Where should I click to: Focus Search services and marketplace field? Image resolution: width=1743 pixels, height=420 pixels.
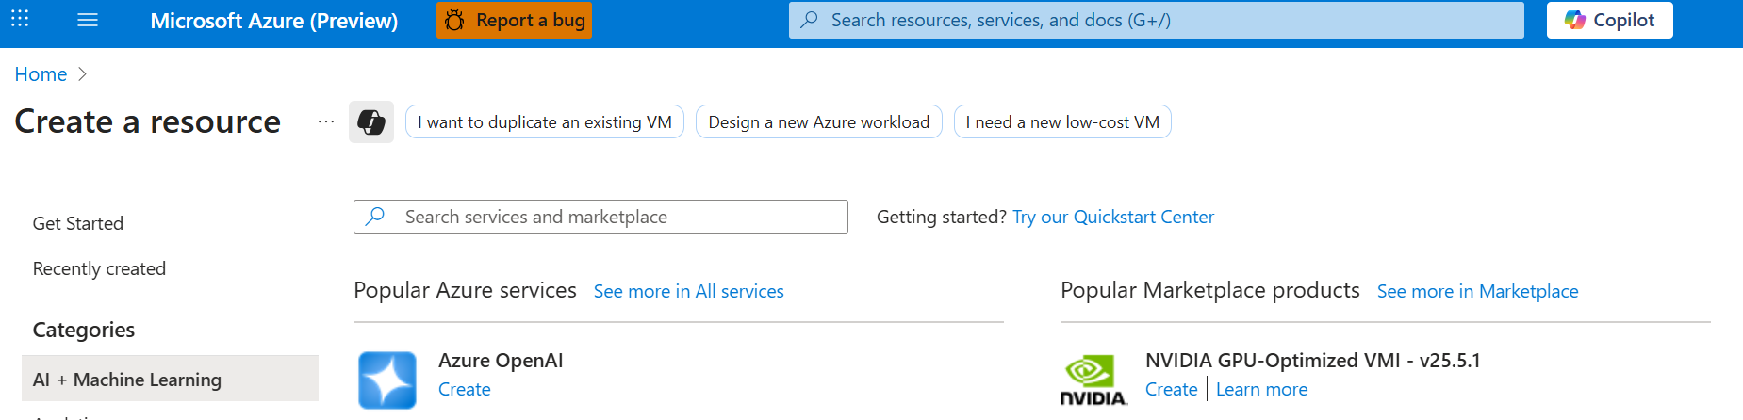click(x=600, y=217)
